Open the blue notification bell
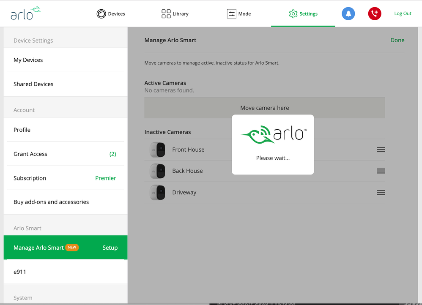422x305 pixels. [348, 14]
